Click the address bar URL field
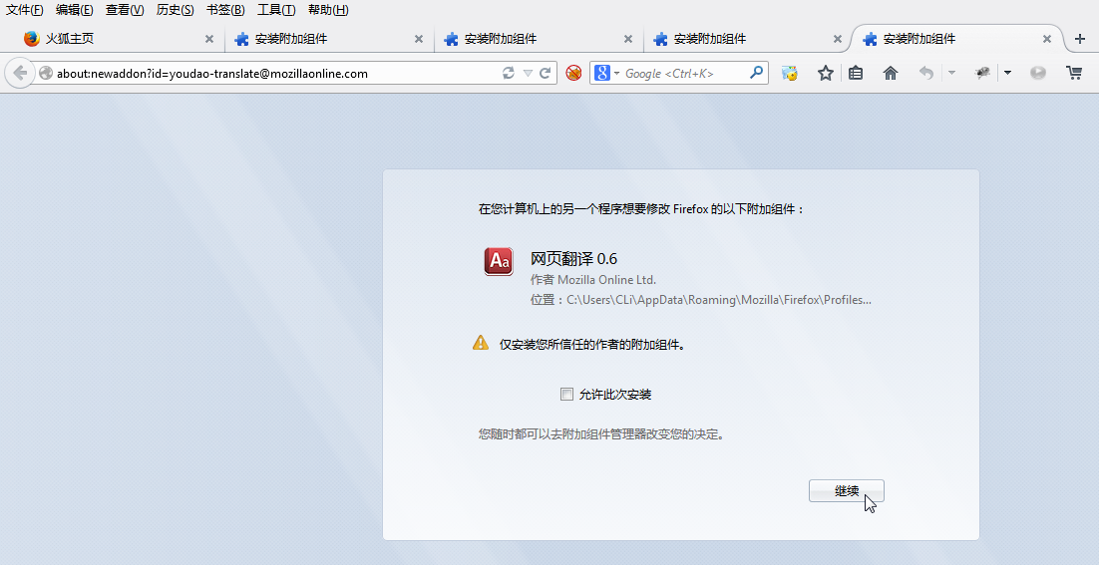 [278, 73]
